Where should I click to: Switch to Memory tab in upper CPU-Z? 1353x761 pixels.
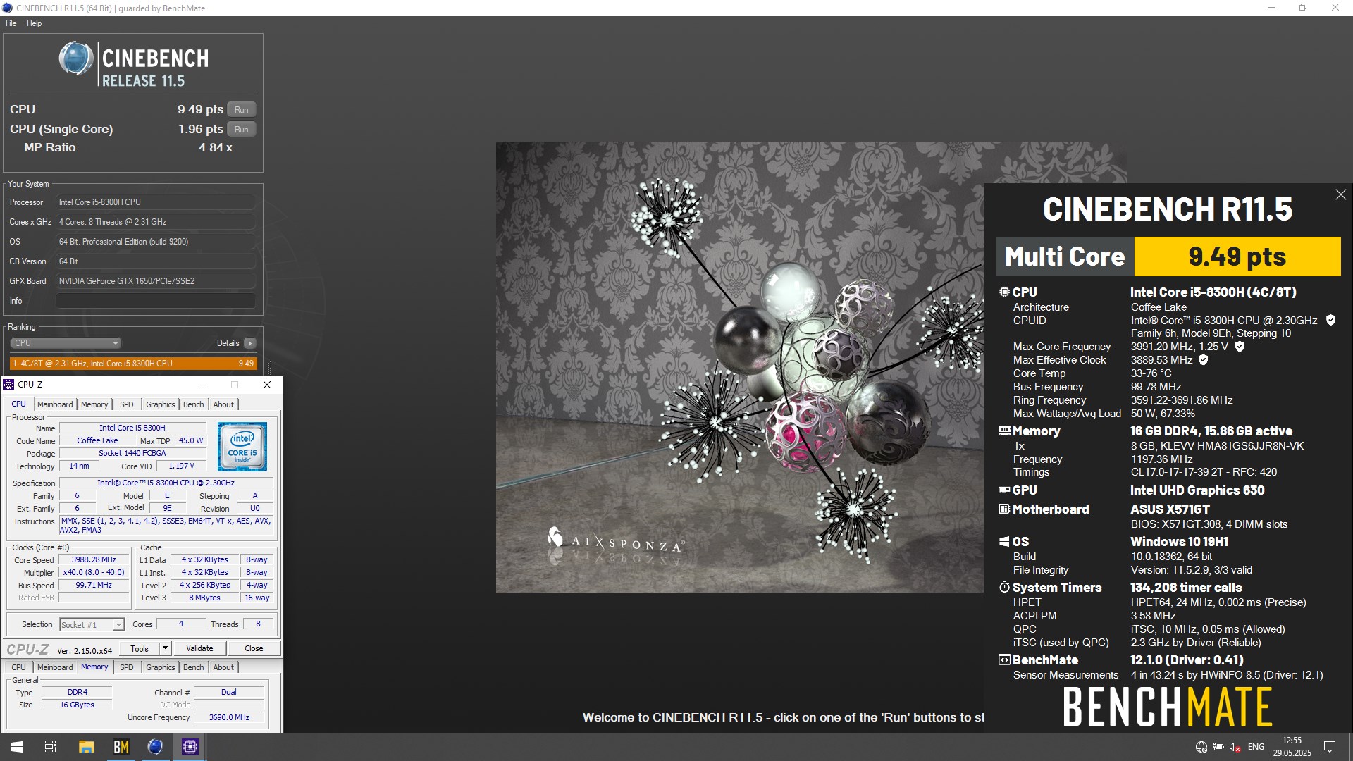pyautogui.click(x=94, y=404)
